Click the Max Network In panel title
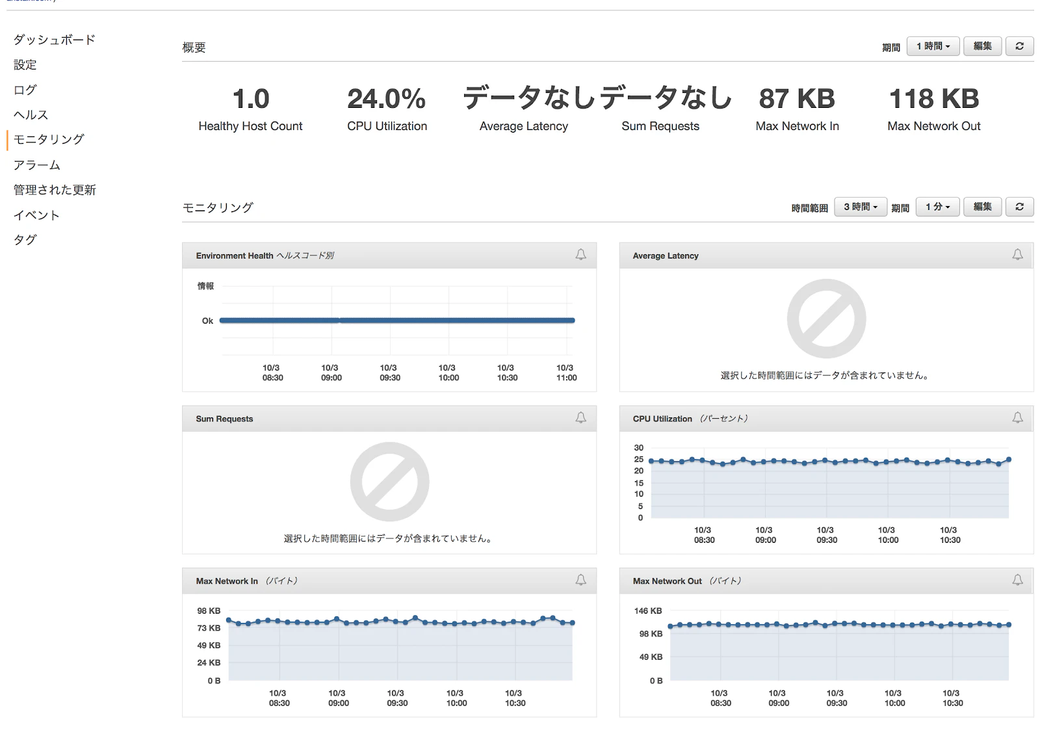The width and height of the screenshot is (1040, 734). click(246, 581)
